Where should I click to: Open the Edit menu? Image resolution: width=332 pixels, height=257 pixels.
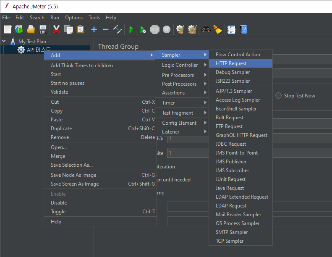(19, 18)
